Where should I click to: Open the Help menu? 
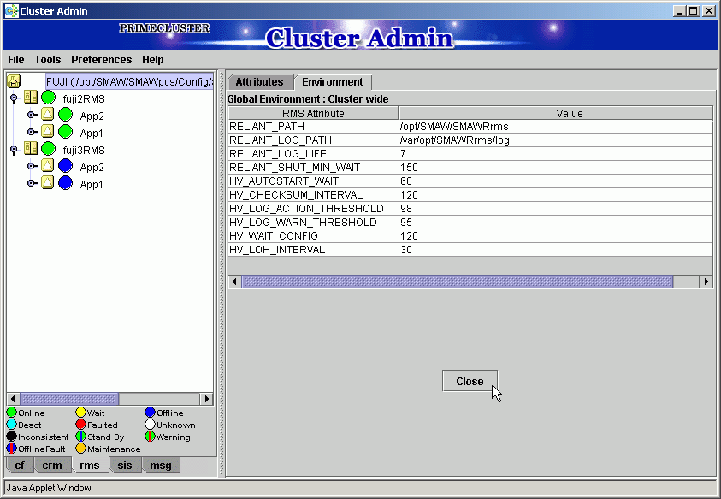click(152, 60)
